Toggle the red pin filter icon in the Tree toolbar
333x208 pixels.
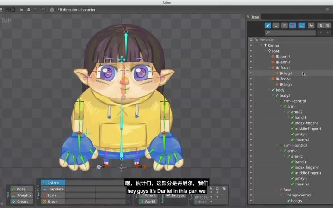292,25
